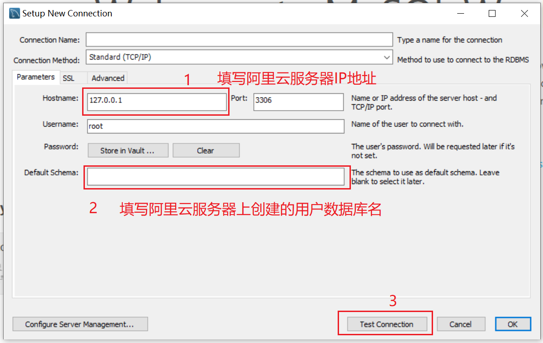Clear the stored password

206,150
